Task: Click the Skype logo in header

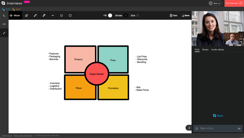Action: (x=3, y=3)
